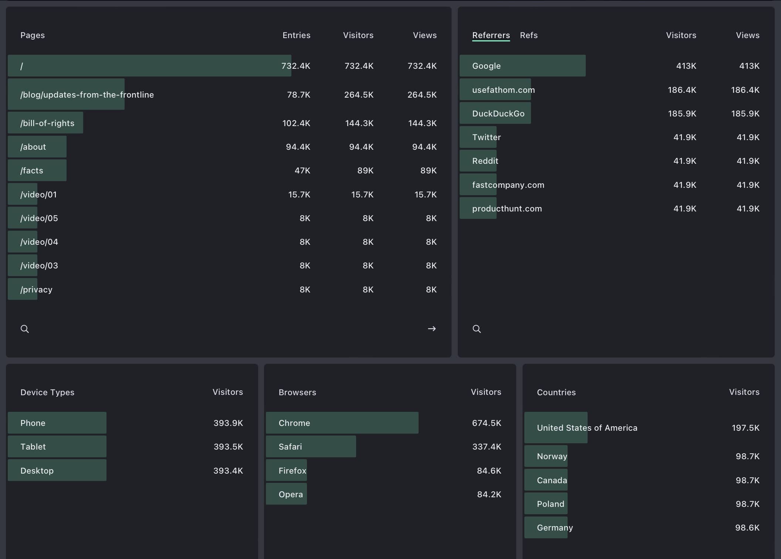Select the usefathom.com referrer
This screenshot has width=781, height=559.
click(503, 89)
